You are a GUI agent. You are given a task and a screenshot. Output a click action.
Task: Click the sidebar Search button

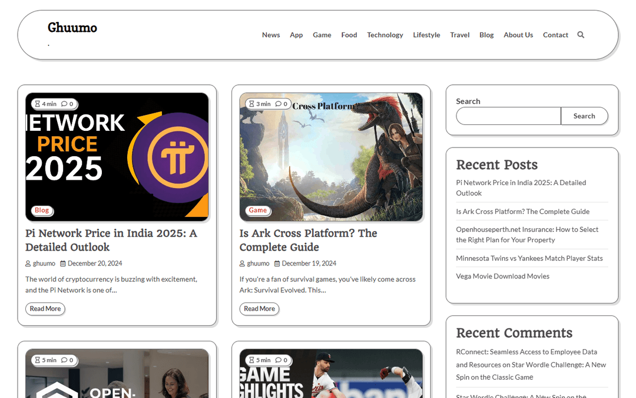point(584,116)
